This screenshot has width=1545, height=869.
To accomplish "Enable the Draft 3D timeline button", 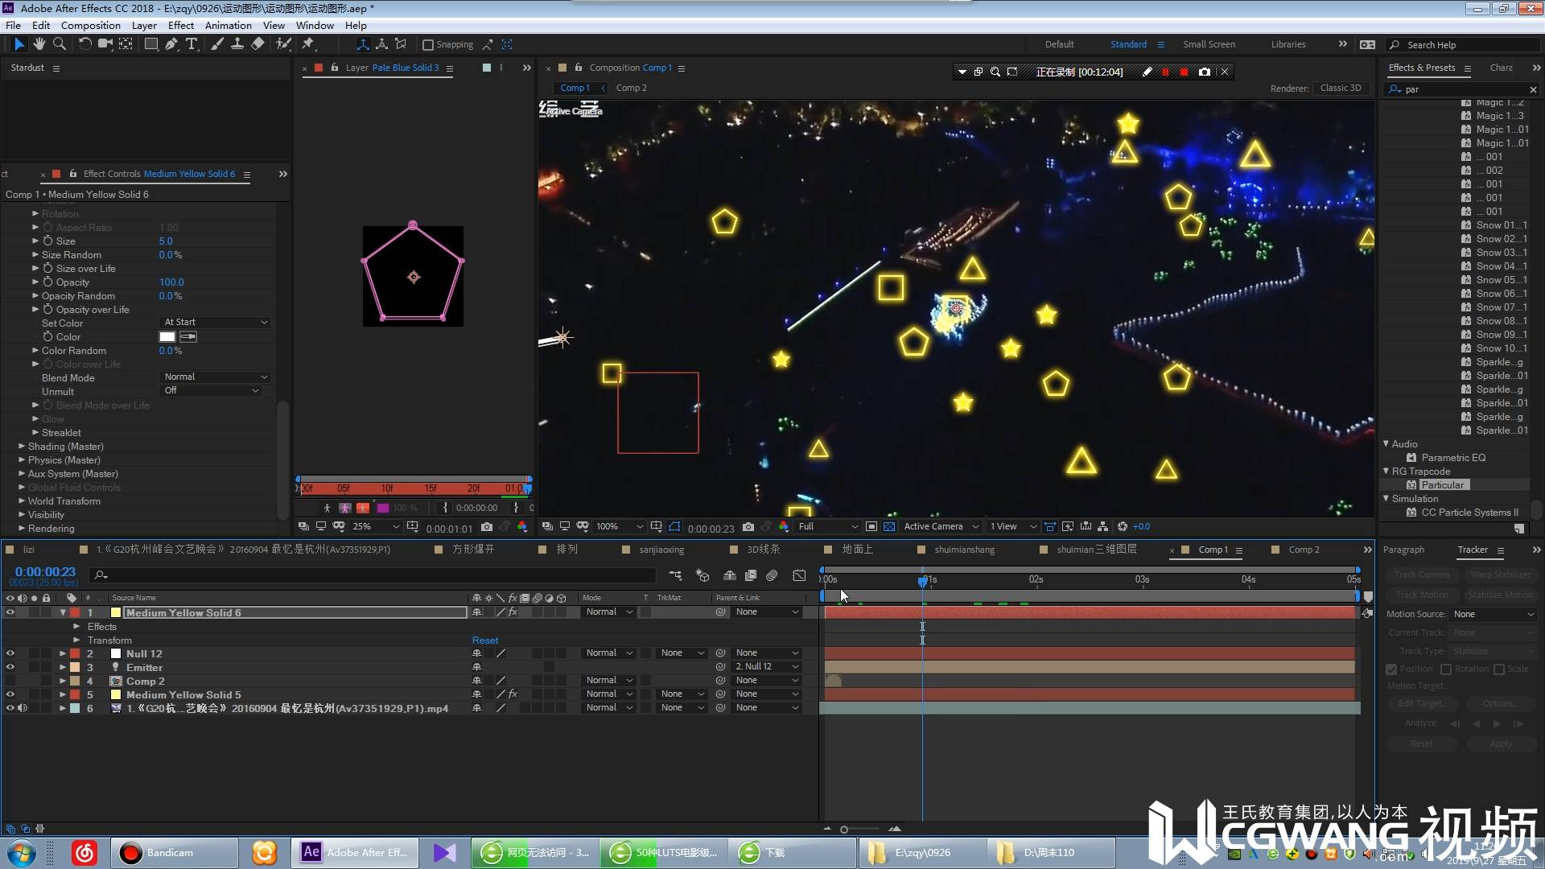I will 702,575.
